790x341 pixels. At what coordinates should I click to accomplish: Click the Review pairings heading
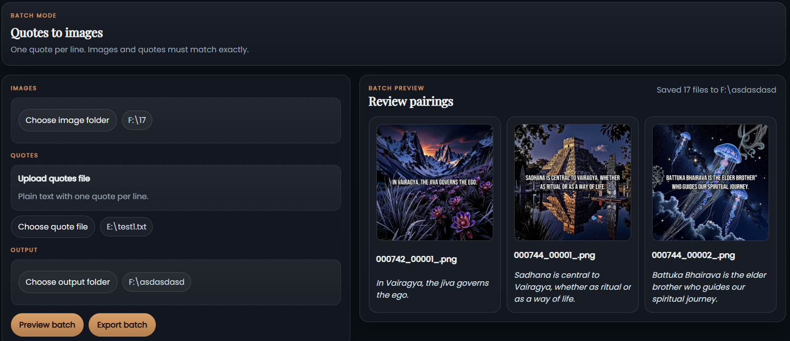(411, 102)
